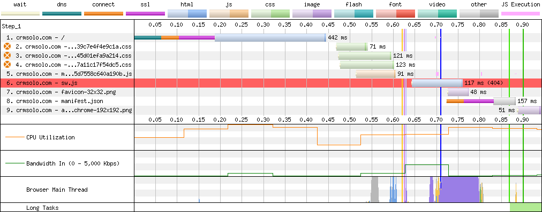Select the Step_1 heading

[11, 26]
